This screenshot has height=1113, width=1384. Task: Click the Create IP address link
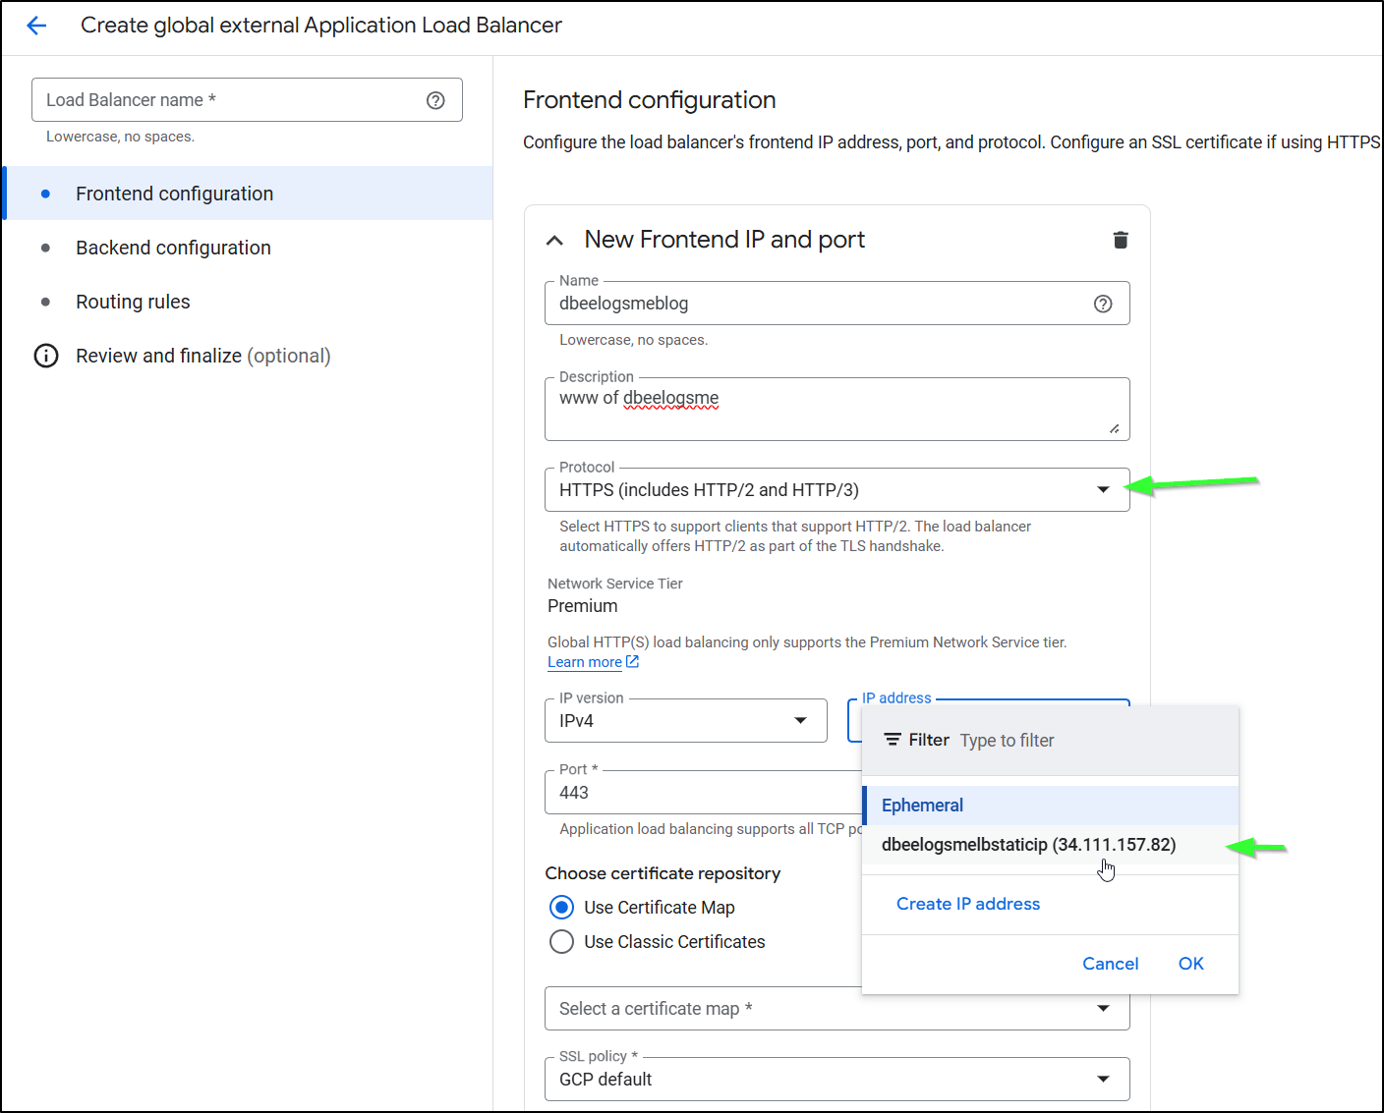pos(967,904)
